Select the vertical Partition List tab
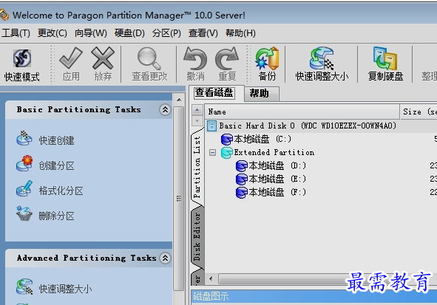Screen dimensions: 437x305 [197, 167]
